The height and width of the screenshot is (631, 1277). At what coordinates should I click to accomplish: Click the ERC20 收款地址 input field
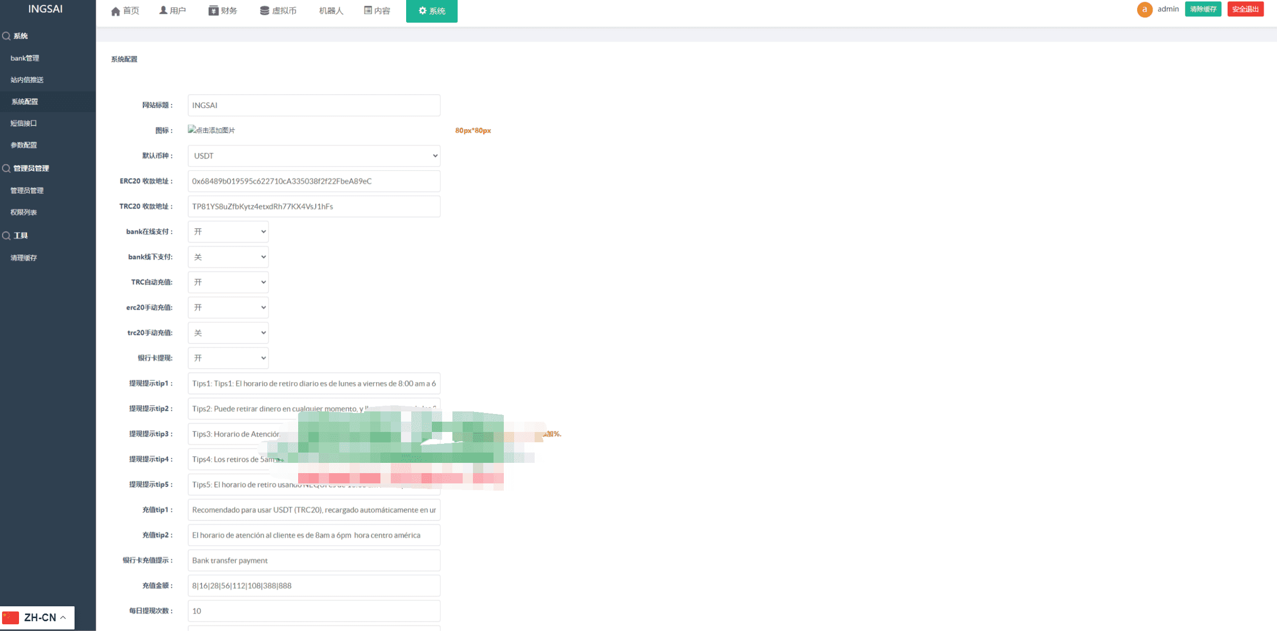point(314,181)
